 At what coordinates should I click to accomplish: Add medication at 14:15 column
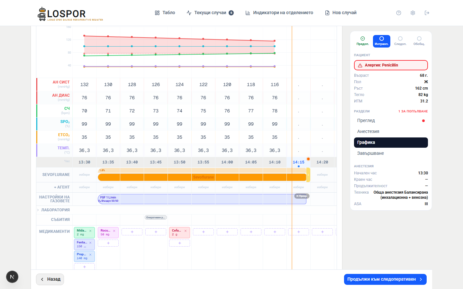(298, 232)
